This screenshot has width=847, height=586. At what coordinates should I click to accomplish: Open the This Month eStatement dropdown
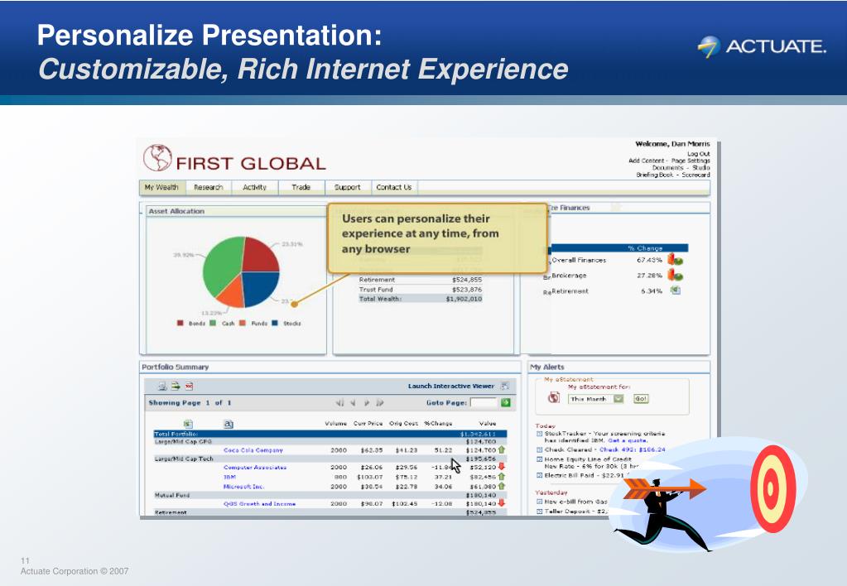596,399
